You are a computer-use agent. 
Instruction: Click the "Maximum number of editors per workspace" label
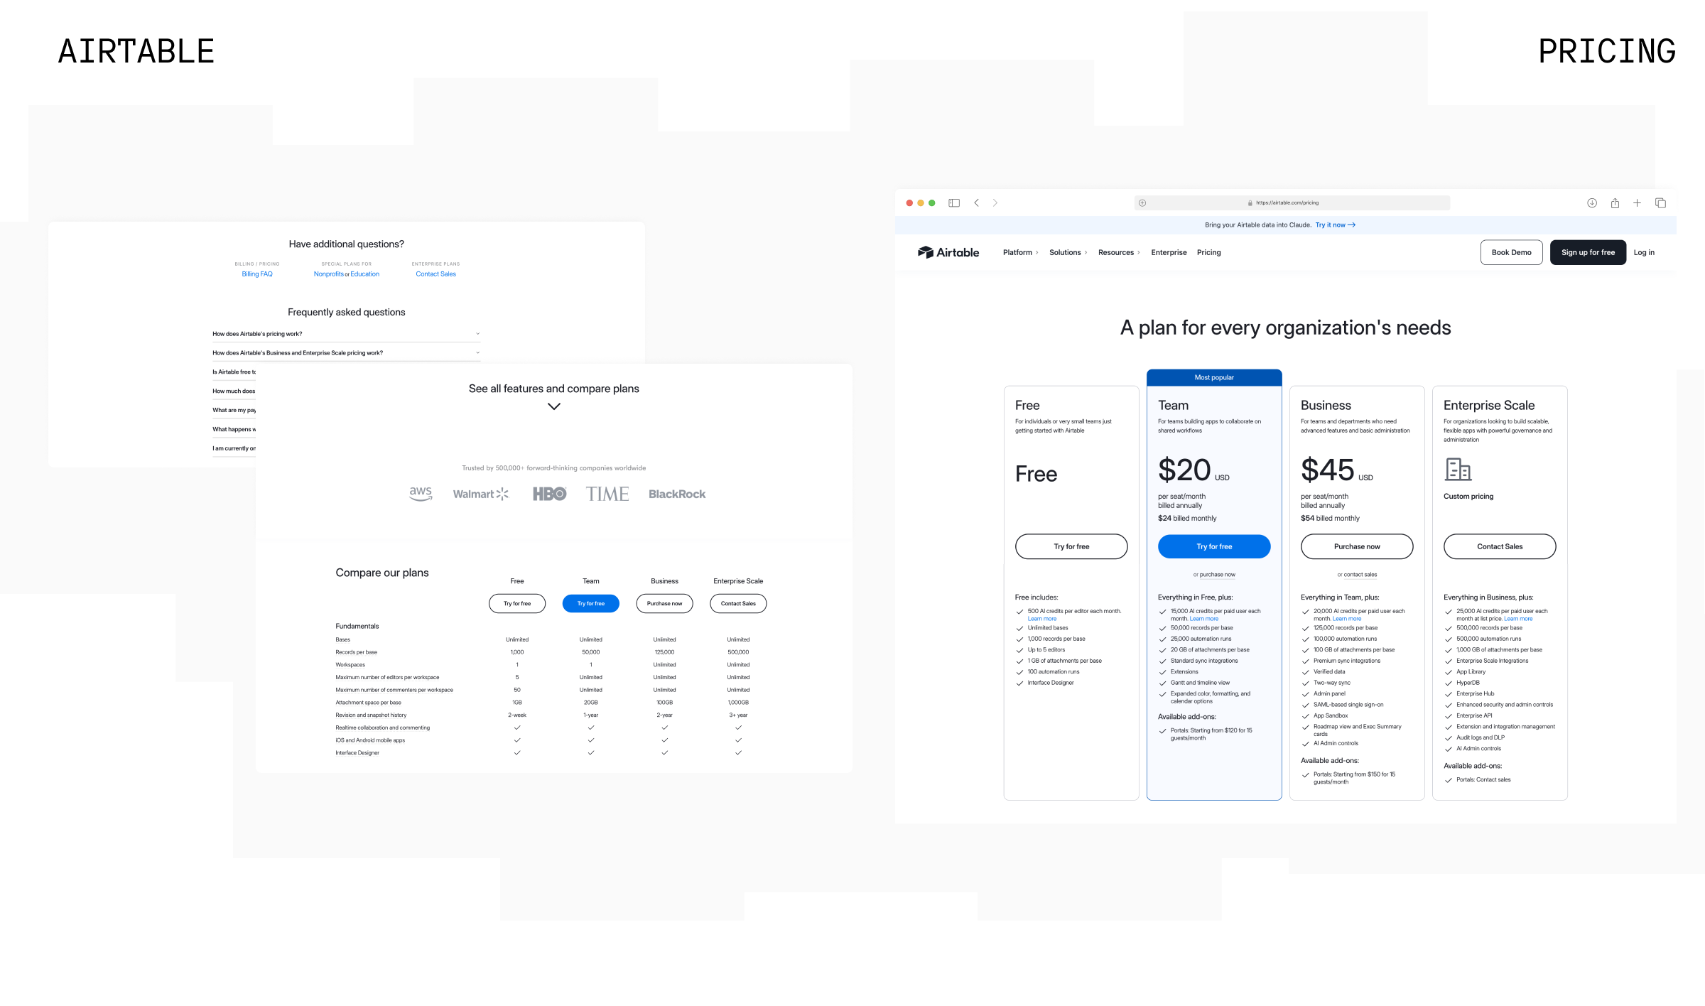tap(387, 678)
